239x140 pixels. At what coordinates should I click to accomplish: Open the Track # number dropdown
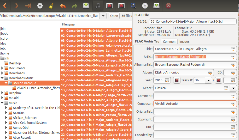208,80
